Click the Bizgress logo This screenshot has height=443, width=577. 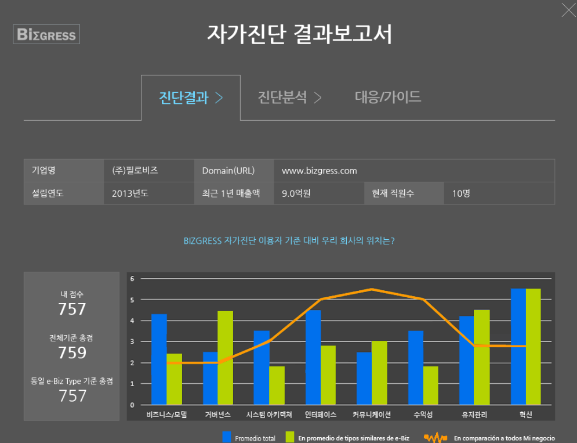(x=46, y=34)
